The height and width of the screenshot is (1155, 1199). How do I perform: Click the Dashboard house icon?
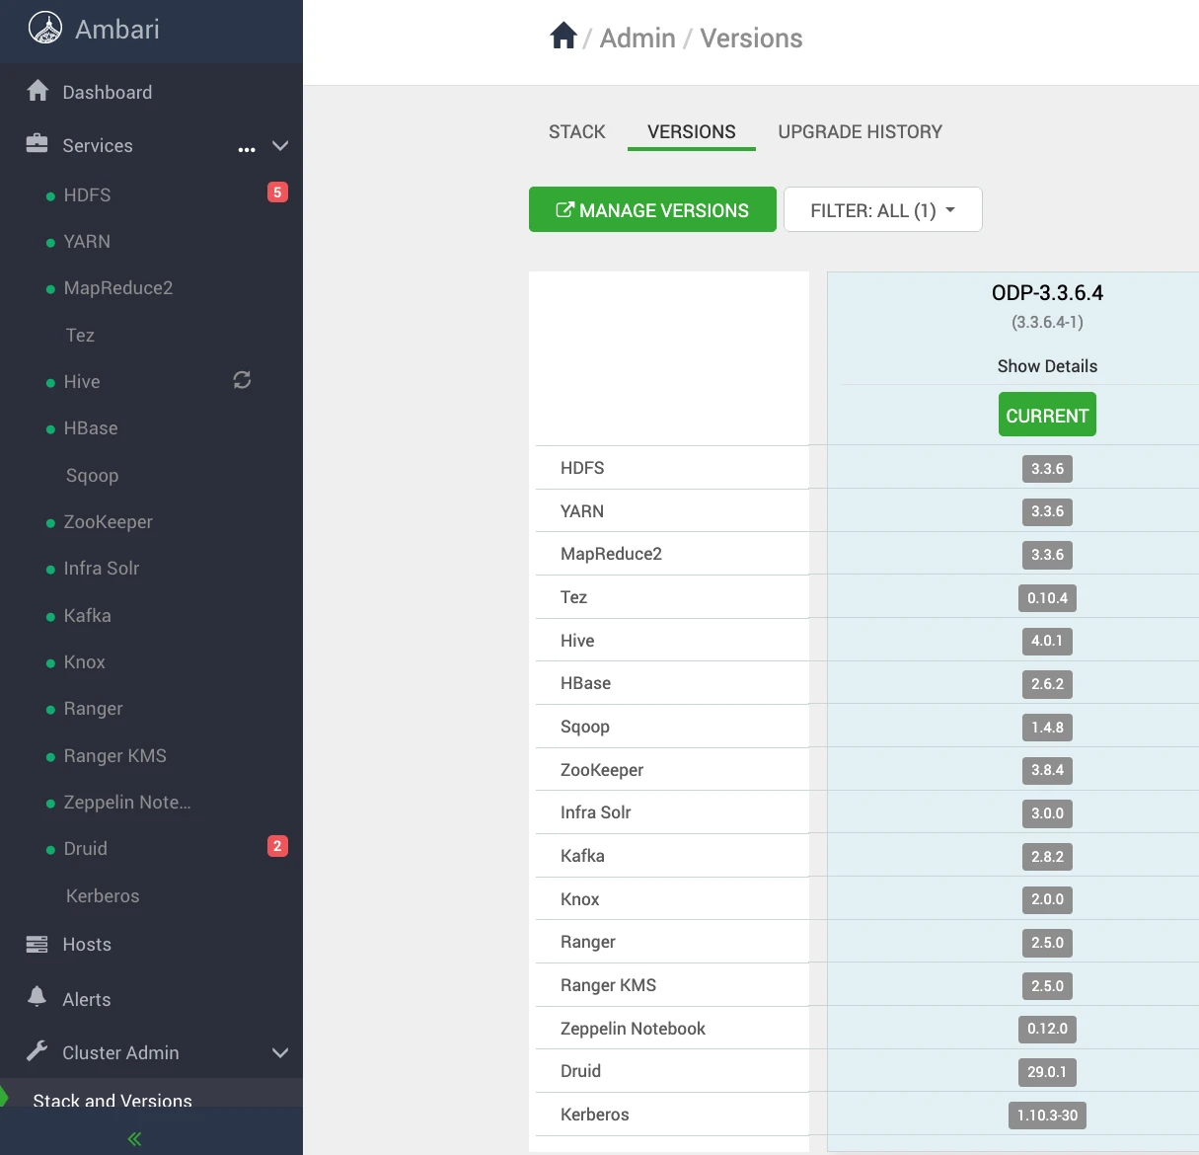click(x=37, y=91)
